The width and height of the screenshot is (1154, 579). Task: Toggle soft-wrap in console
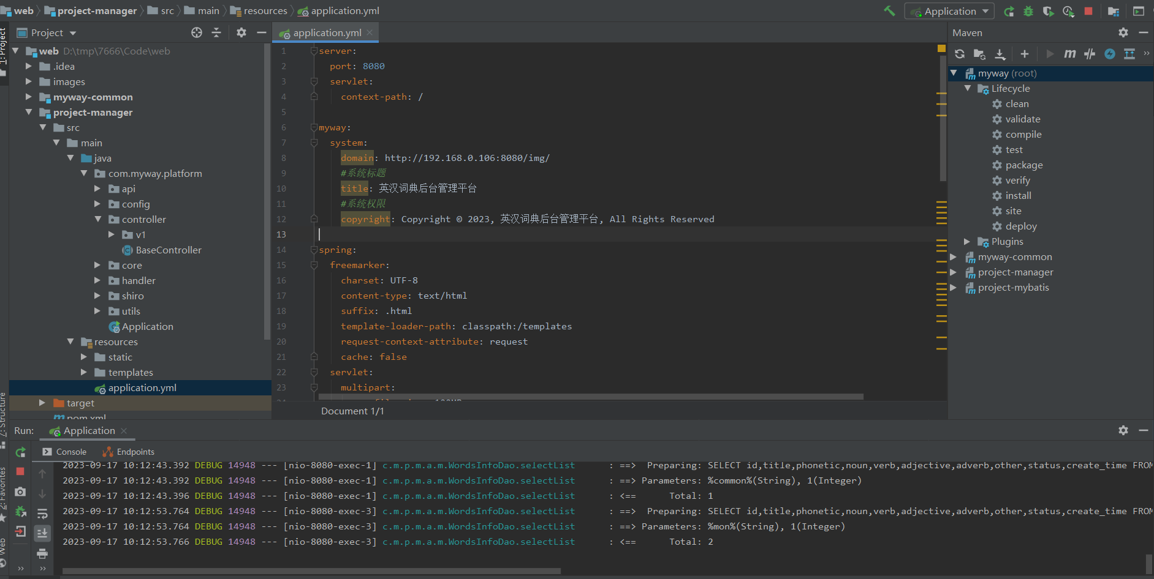click(x=42, y=514)
